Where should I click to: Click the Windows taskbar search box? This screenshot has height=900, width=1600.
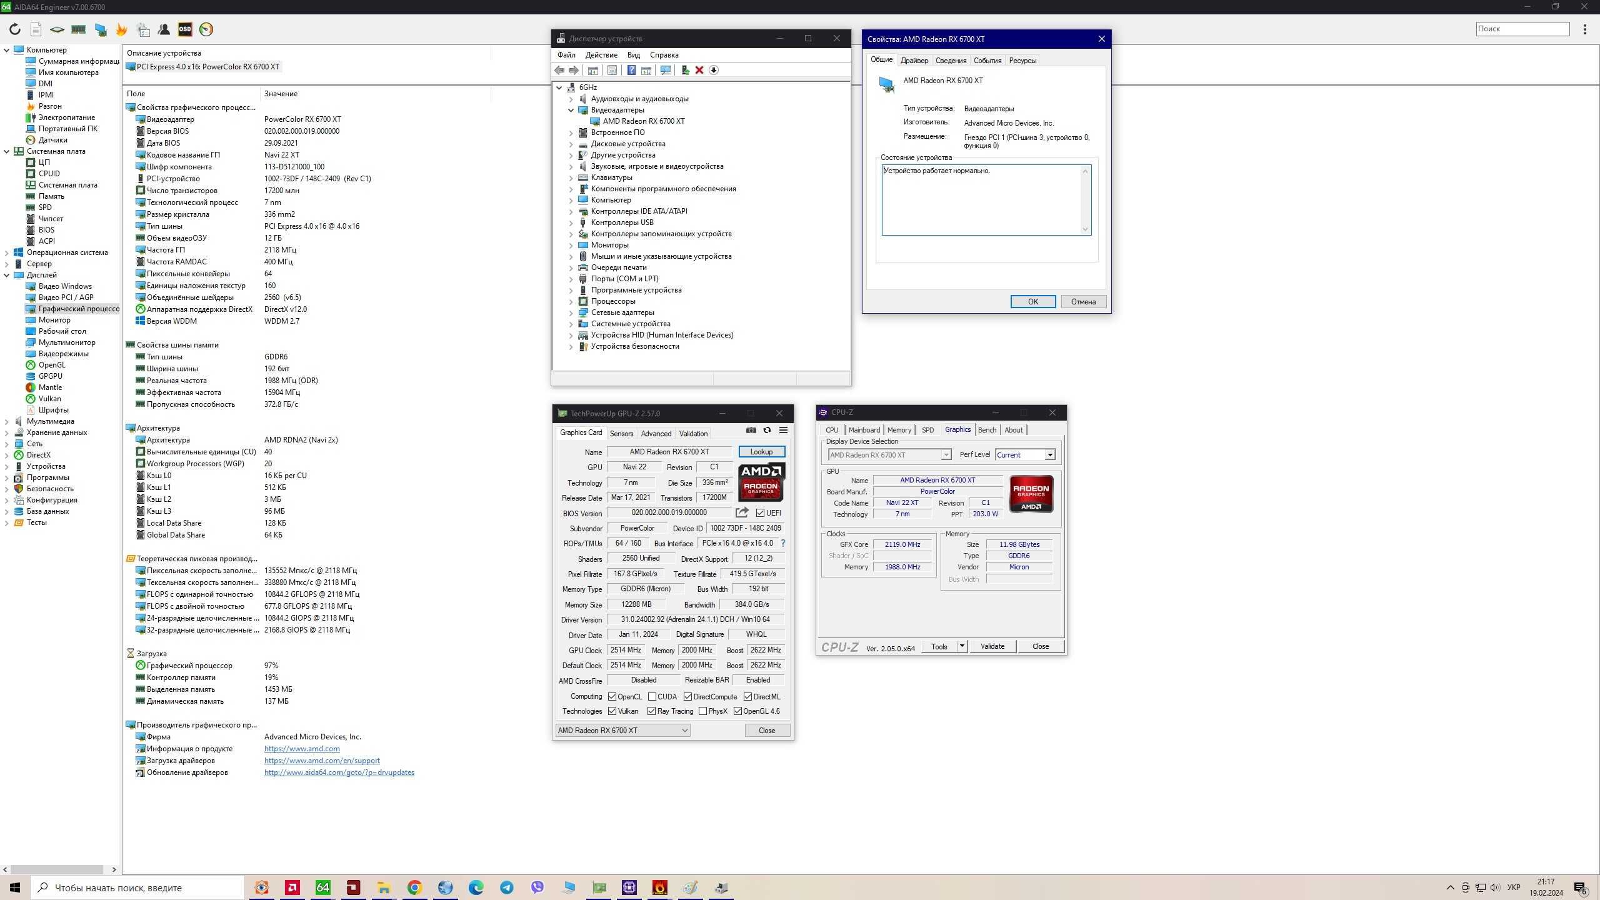point(137,887)
